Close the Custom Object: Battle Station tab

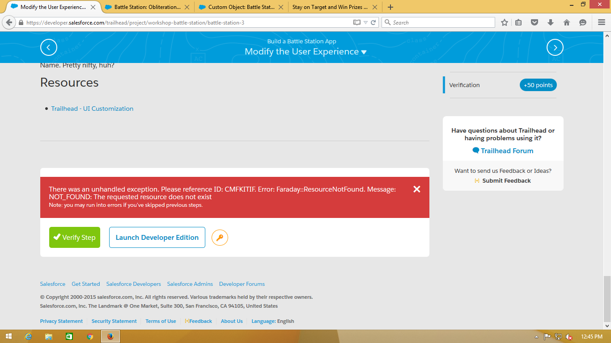(x=280, y=7)
